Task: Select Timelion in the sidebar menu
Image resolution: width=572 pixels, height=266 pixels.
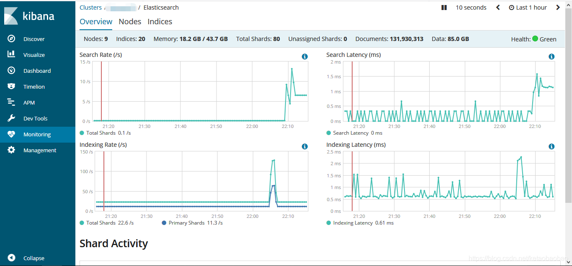Action: coord(34,87)
